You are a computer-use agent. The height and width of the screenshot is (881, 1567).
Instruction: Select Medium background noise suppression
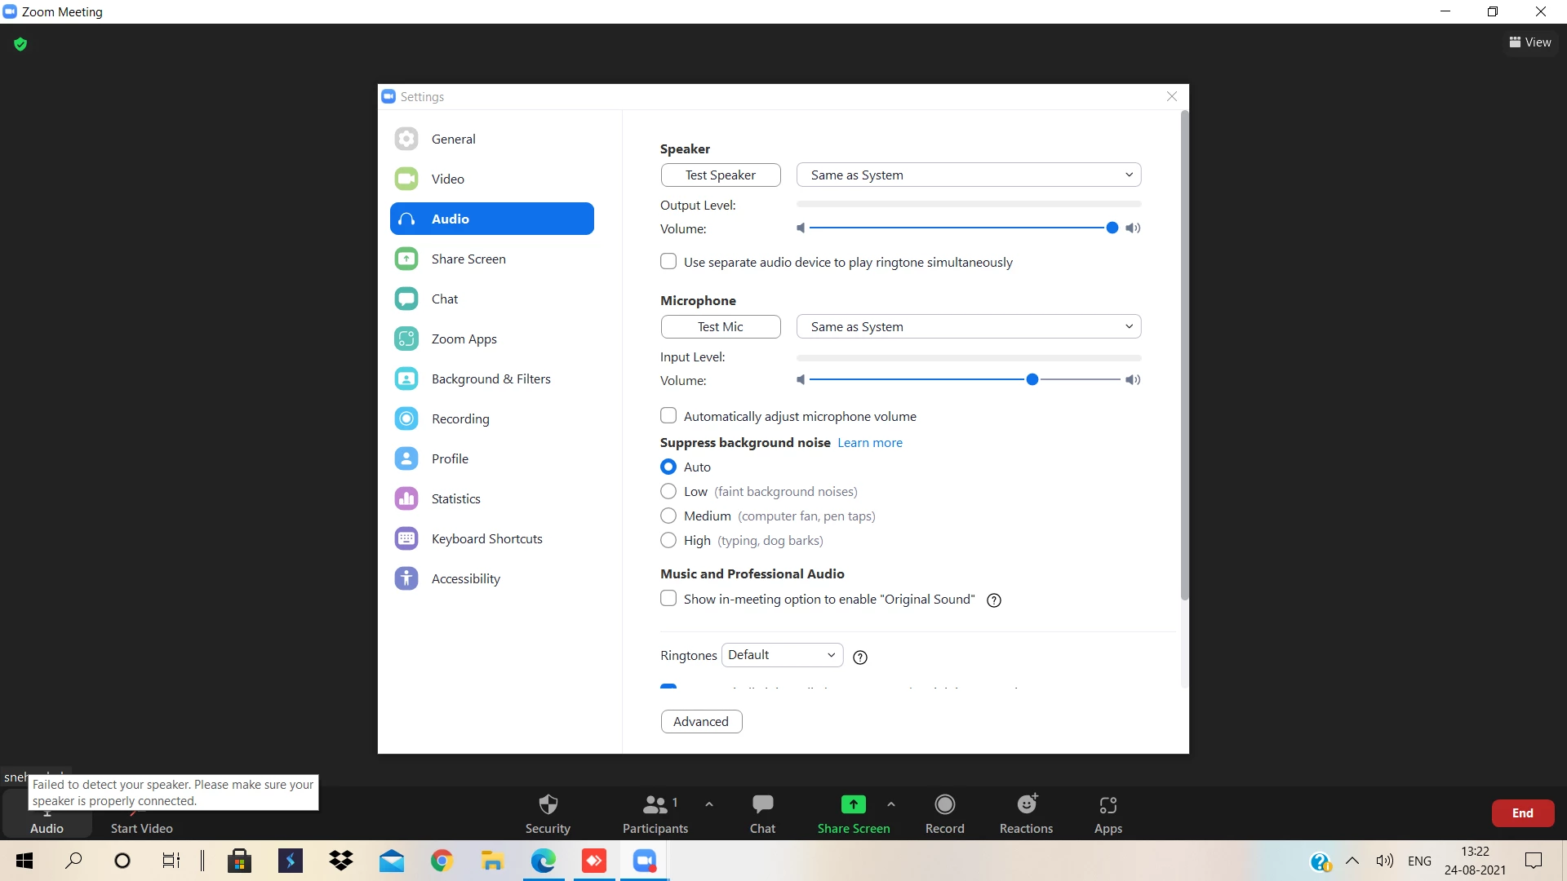tap(668, 516)
